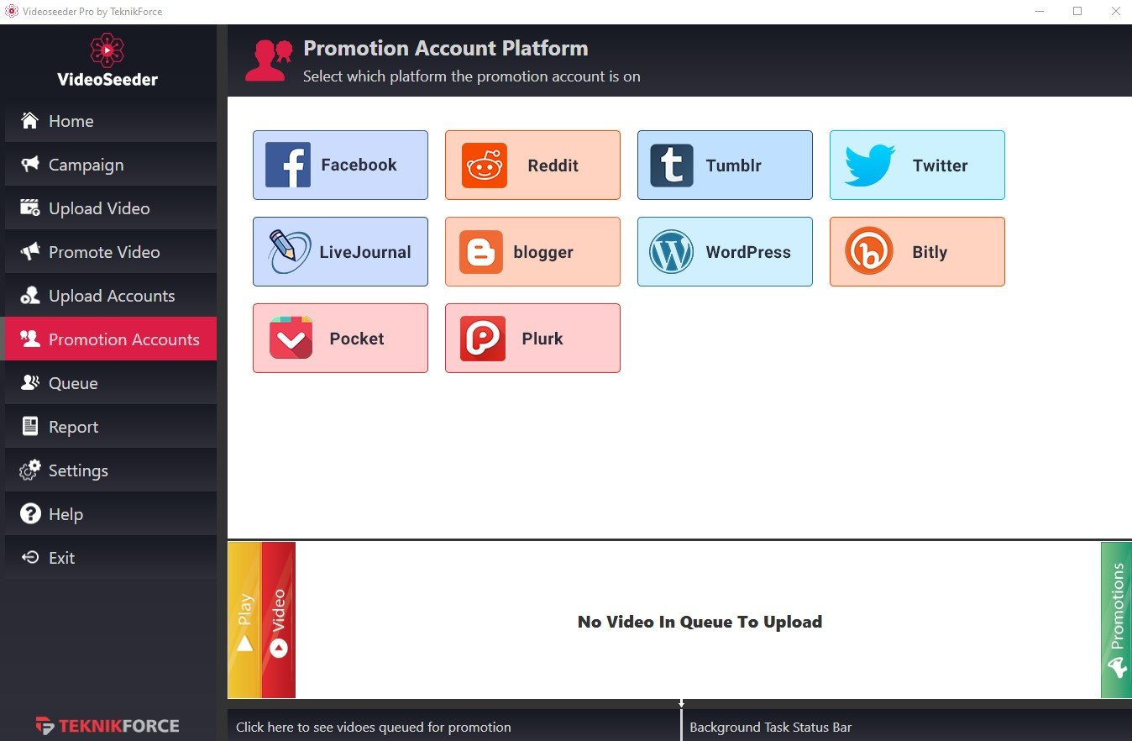Select the Twitter bird icon
1132x741 pixels.
tap(869, 166)
